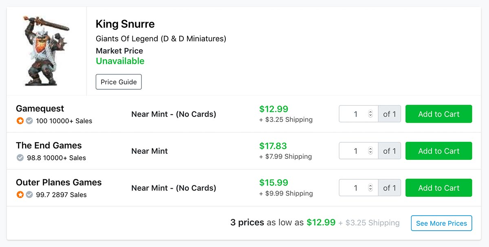Open the Price Guide
Screen dimensions: 489x247
pos(119,82)
